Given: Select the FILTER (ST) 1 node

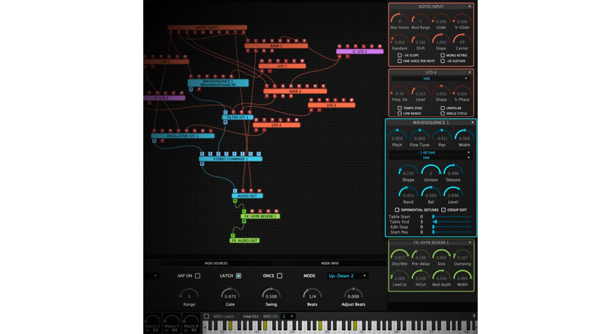Looking at the screenshot, I should [x=238, y=117].
